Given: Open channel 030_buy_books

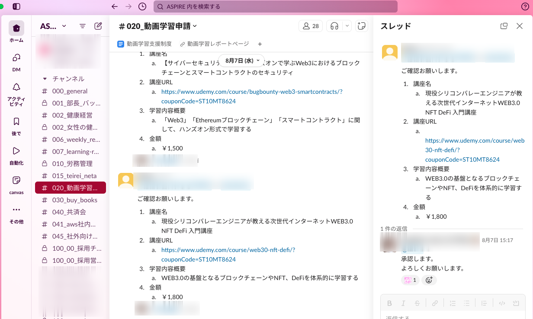Looking at the screenshot, I should 71,200.
